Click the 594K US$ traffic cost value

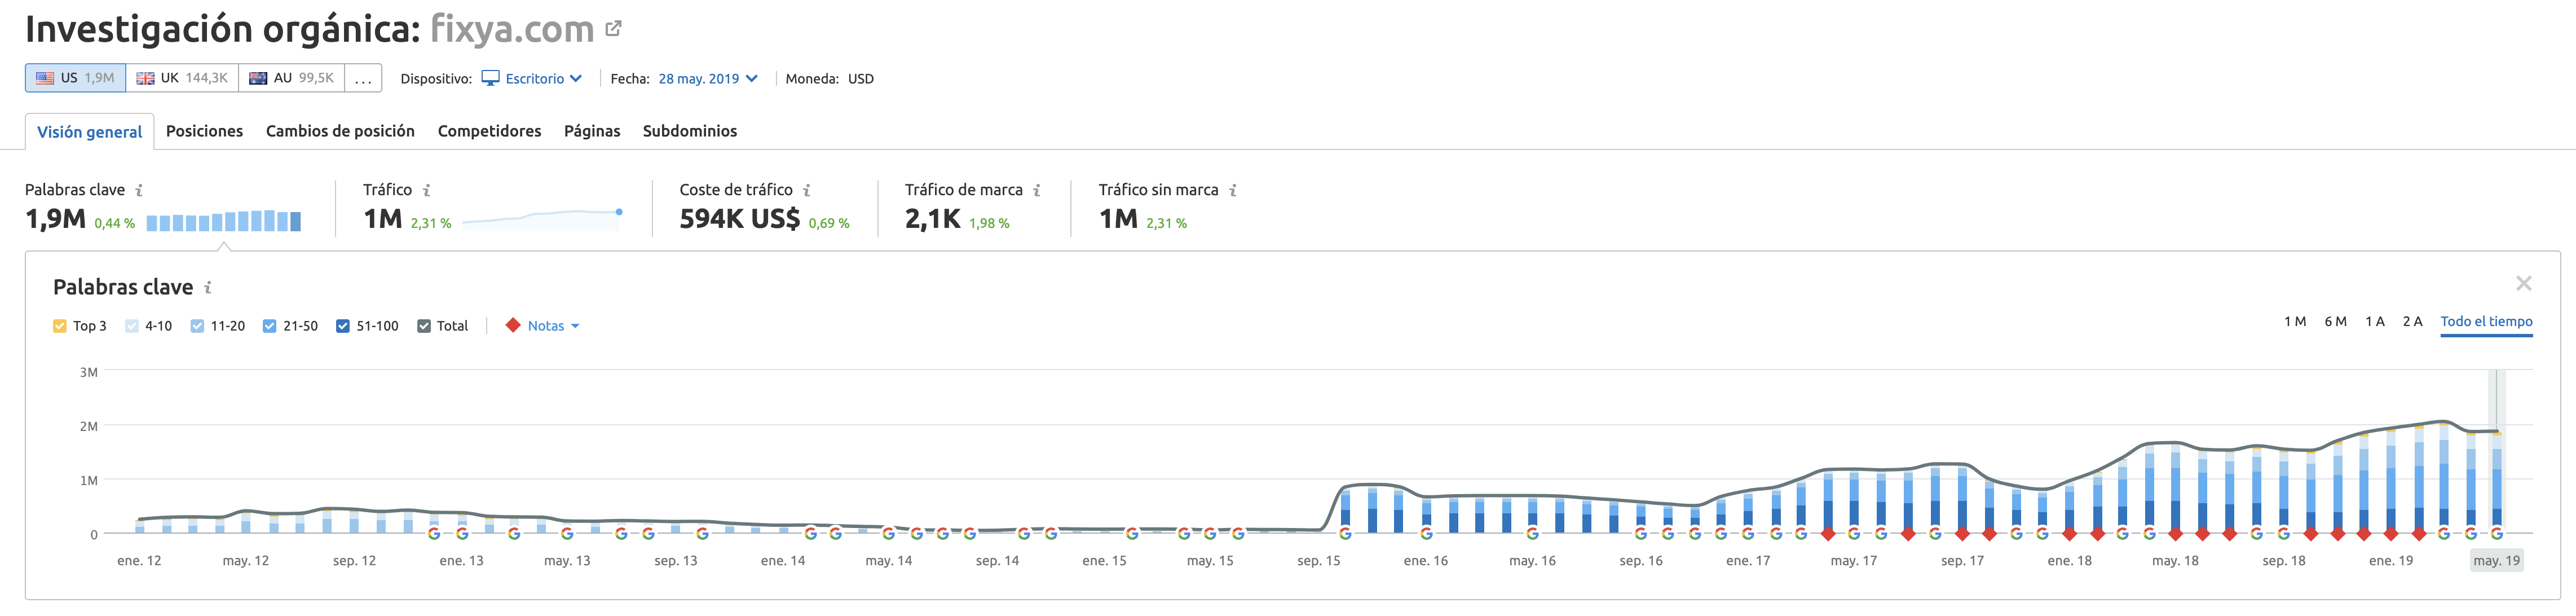(x=740, y=219)
